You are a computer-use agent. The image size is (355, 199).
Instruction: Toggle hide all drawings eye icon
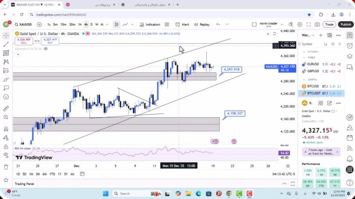(x=6, y=154)
